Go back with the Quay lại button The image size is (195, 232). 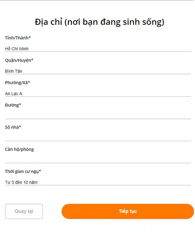(24, 211)
